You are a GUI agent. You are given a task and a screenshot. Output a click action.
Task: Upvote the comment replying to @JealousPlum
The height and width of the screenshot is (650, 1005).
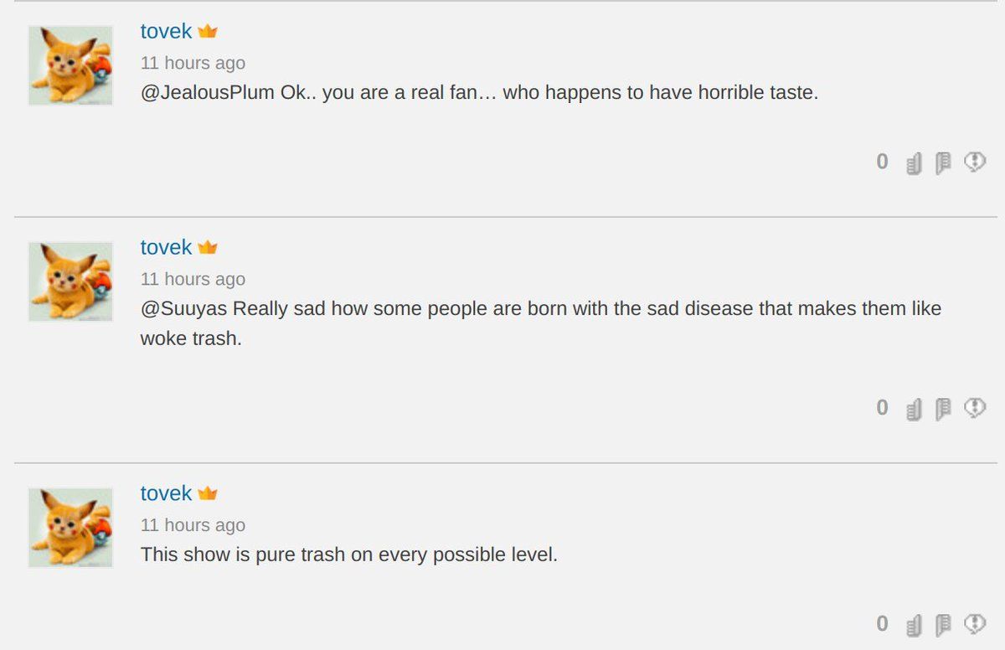[x=914, y=163]
